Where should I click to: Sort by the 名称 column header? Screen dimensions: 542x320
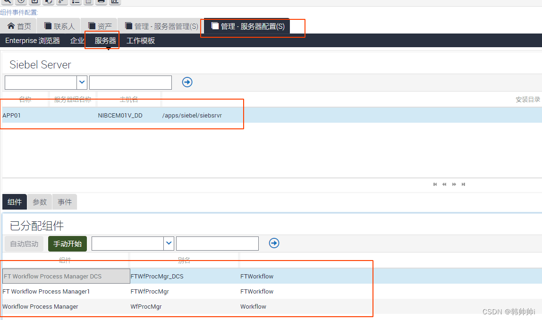25,100
